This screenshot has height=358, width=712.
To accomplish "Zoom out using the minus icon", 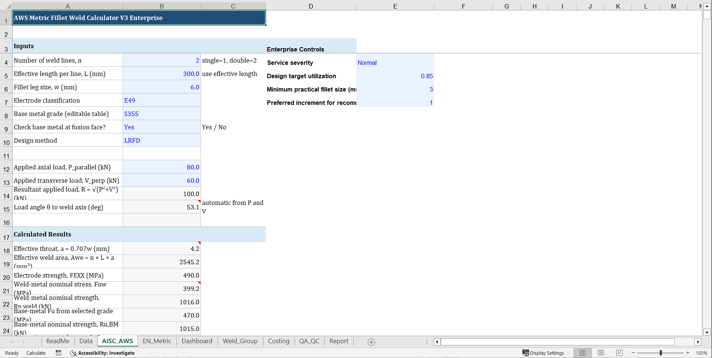I will (633, 353).
